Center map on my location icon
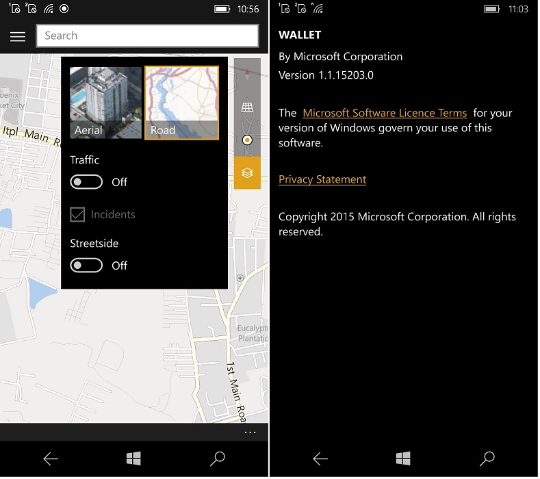Screen dimensions: 540x479 tap(247, 140)
